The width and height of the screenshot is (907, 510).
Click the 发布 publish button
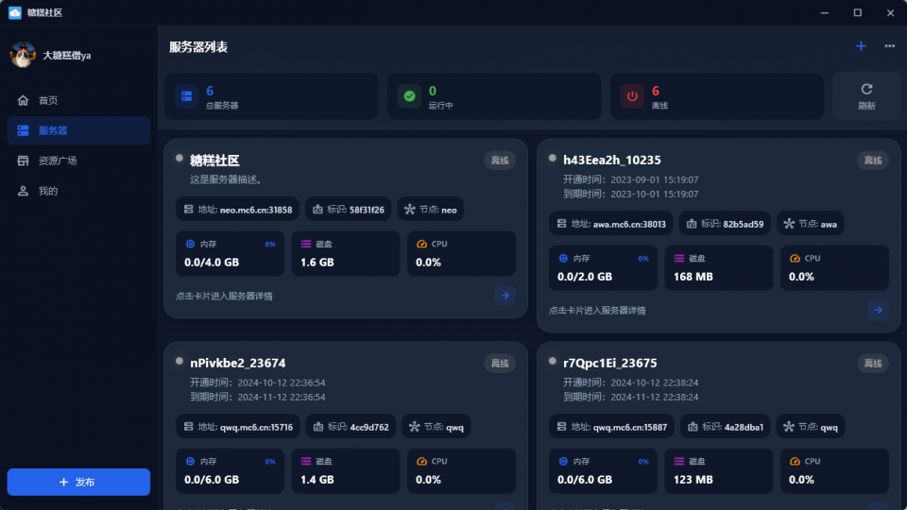[x=78, y=482]
